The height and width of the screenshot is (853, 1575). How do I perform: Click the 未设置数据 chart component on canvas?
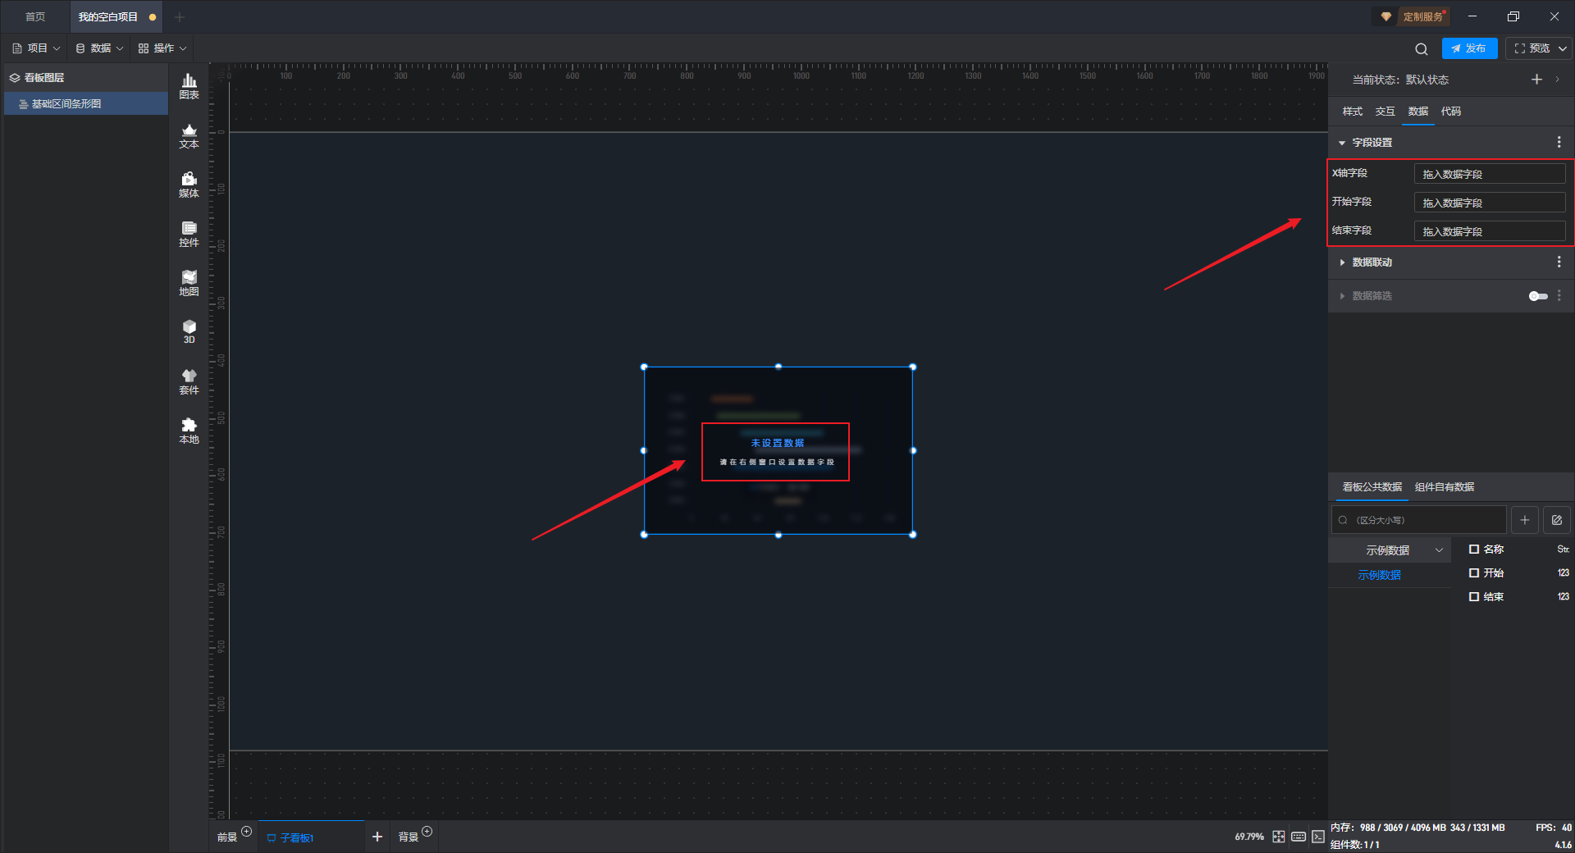[x=778, y=450]
